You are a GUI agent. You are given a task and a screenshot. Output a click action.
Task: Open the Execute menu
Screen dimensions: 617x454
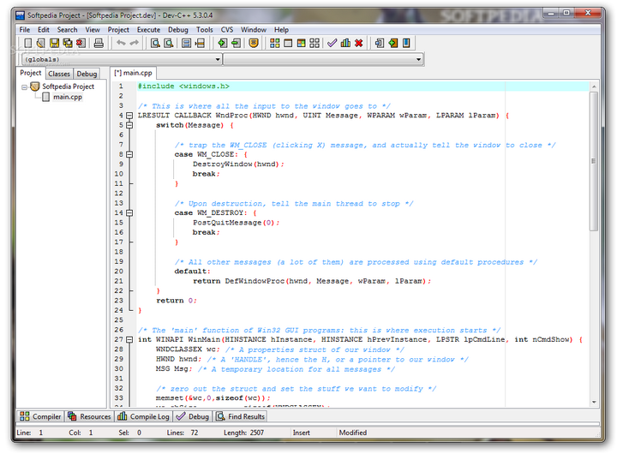[x=148, y=29]
